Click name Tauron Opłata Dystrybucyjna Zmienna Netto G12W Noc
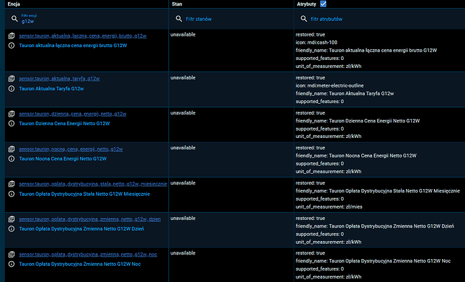465x282 pixels. pyautogui.click(x=80, y=264)
